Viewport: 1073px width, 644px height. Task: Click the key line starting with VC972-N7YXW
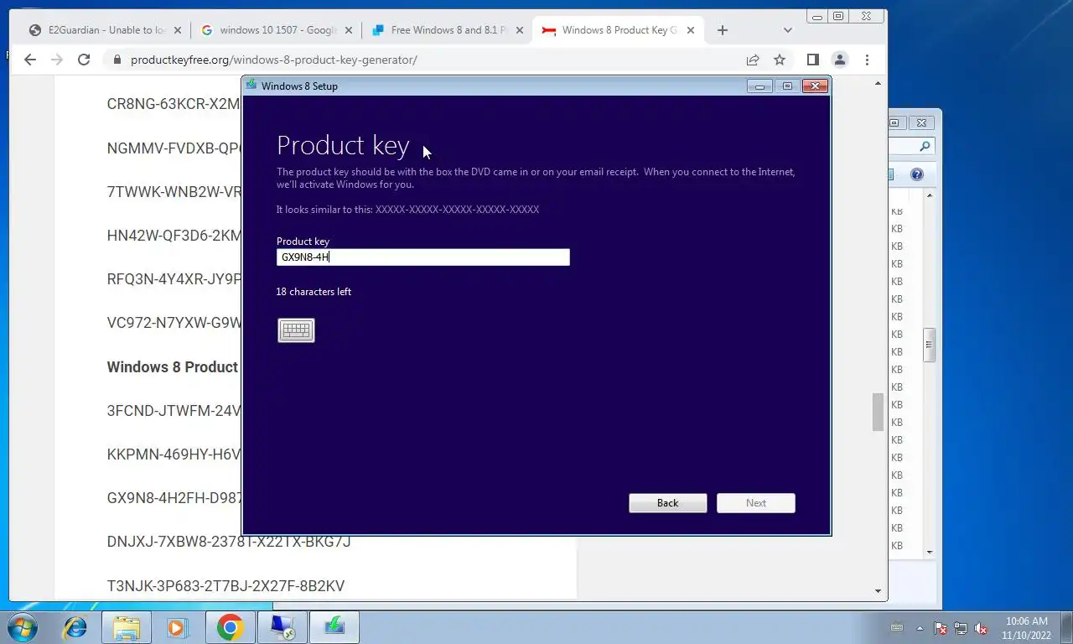(174, 323)
